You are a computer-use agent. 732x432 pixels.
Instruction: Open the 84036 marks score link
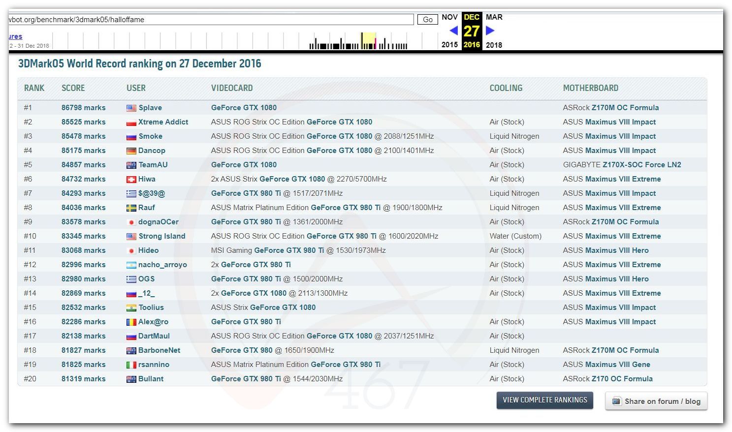tap(84, 208)
